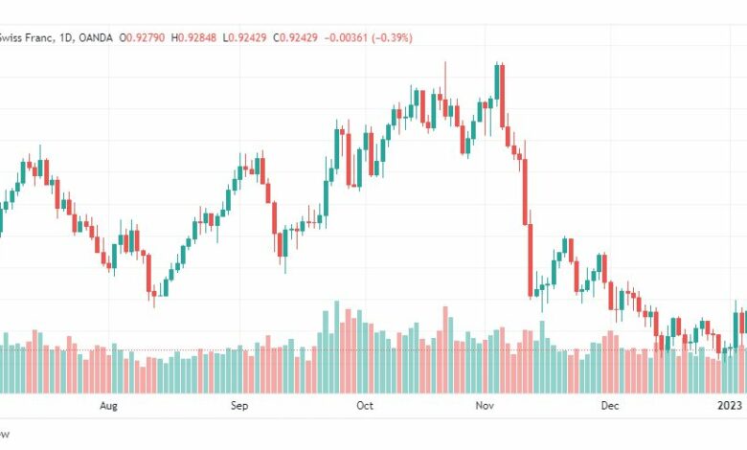The width and height of the screenshot is (747, 450).
Task: Click the long red candle in mid-November drop
Action: click(x=531, y=260)
